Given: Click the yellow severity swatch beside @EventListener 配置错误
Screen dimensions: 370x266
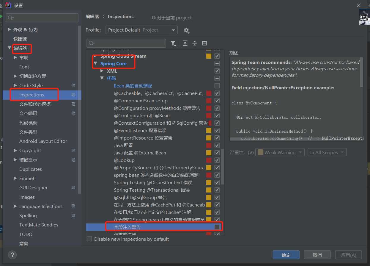Looking at the screenshot, I should point(209,130).
